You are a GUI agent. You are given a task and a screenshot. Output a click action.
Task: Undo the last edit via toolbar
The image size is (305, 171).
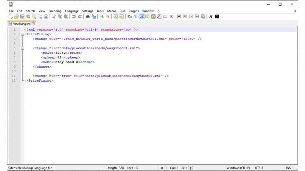pyautogui.click(x=74, y=17)
